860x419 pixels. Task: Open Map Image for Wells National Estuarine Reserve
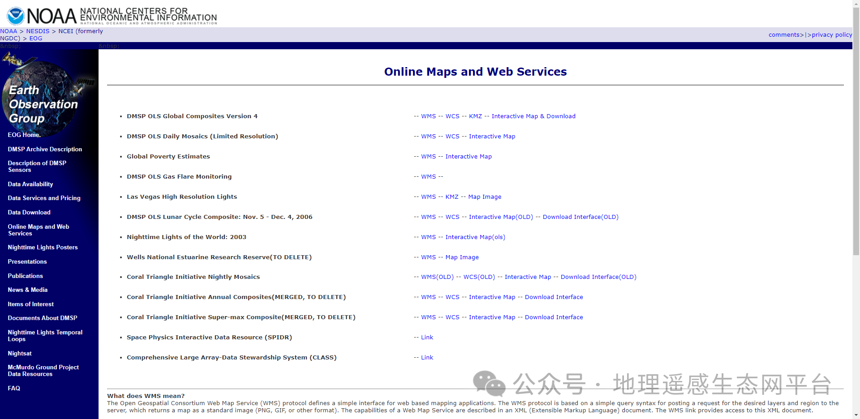point(462,257)
